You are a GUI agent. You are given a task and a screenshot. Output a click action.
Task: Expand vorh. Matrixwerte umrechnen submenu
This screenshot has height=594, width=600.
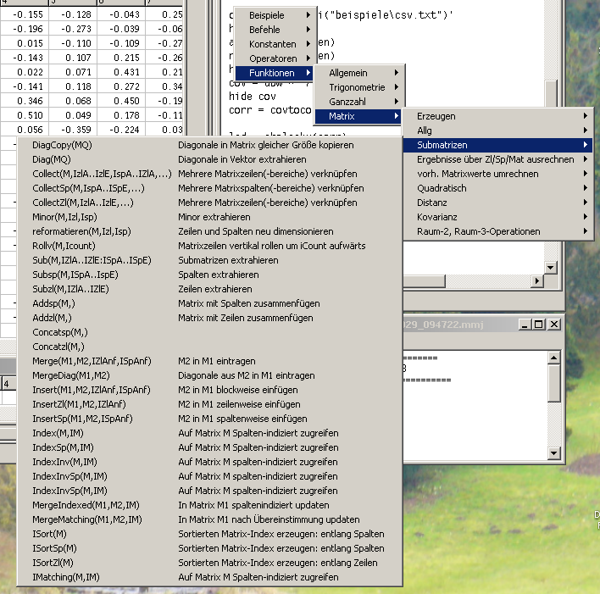pyautogui.click(x=497, y=174)
